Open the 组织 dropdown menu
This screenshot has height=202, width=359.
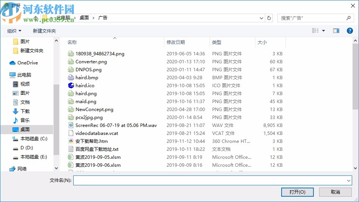[x=14, y=31]
